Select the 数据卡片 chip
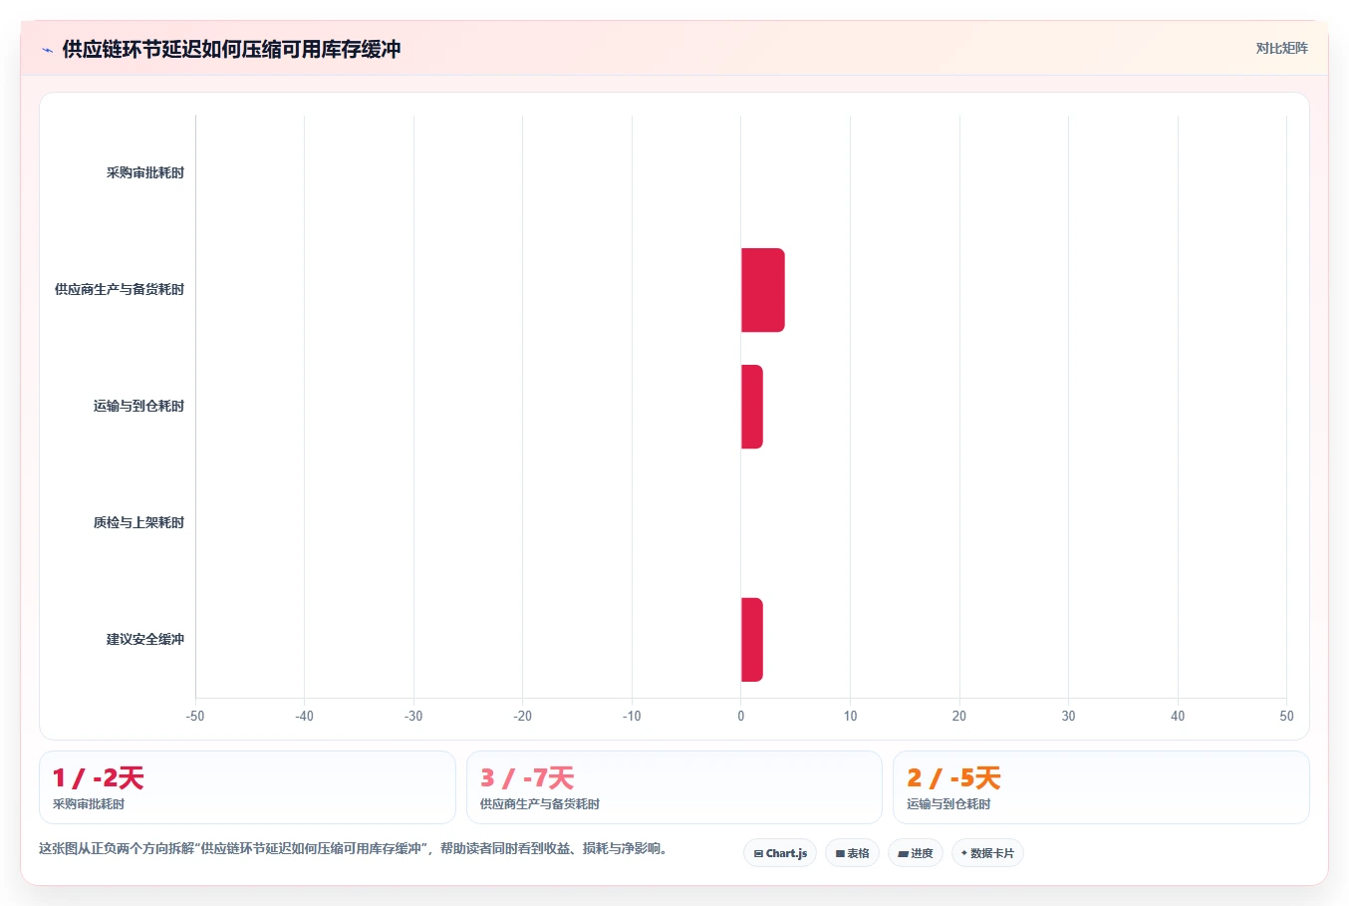The image size is (1349, 906). [x=987, y=853]
